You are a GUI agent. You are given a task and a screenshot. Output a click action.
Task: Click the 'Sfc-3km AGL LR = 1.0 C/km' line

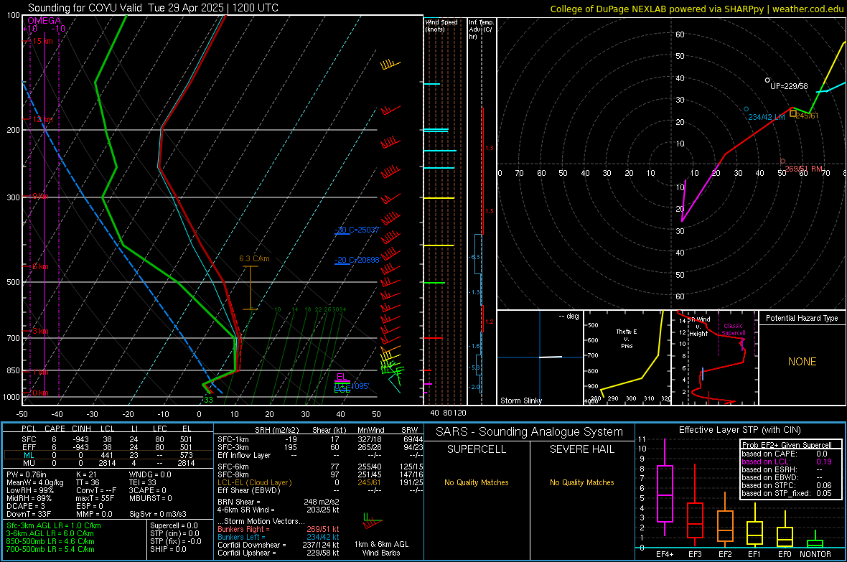(54, 525)
